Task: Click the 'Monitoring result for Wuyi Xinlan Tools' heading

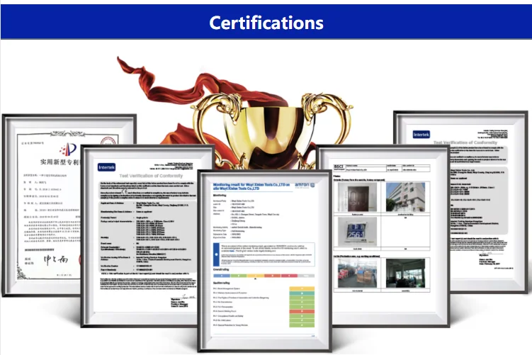Action: 251,186
